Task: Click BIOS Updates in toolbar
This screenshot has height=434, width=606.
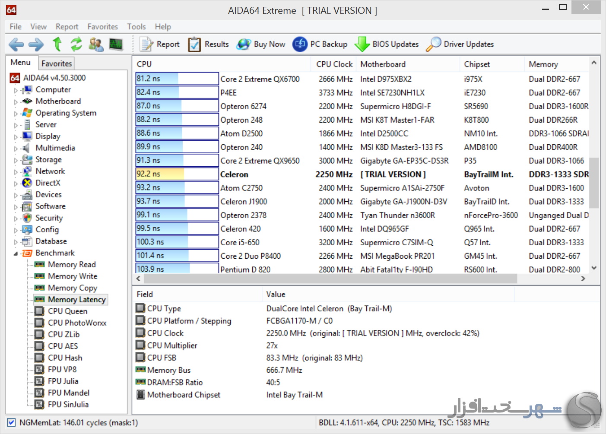Action: pyautogui.click(x=387, y=44)
